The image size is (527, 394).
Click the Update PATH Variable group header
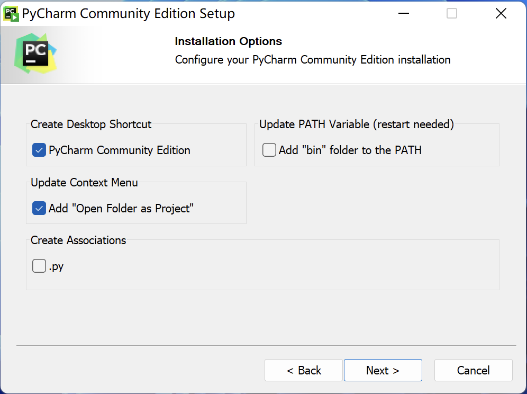[x=357, y=124]
